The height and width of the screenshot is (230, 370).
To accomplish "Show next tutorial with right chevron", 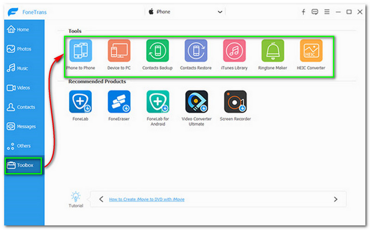I will [336, 200].
